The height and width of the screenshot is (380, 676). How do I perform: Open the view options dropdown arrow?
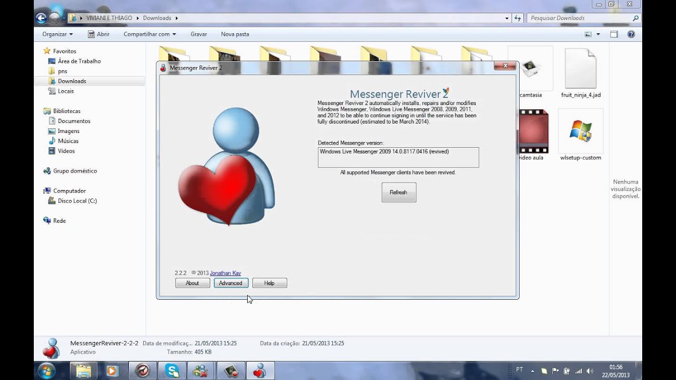pyautogui.click(x=598, y=34)
